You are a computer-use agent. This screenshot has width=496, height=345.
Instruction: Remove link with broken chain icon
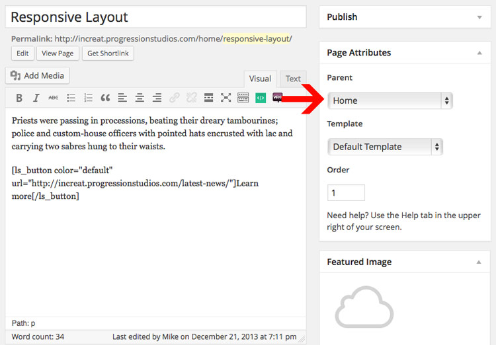click(x=191, y=98)
